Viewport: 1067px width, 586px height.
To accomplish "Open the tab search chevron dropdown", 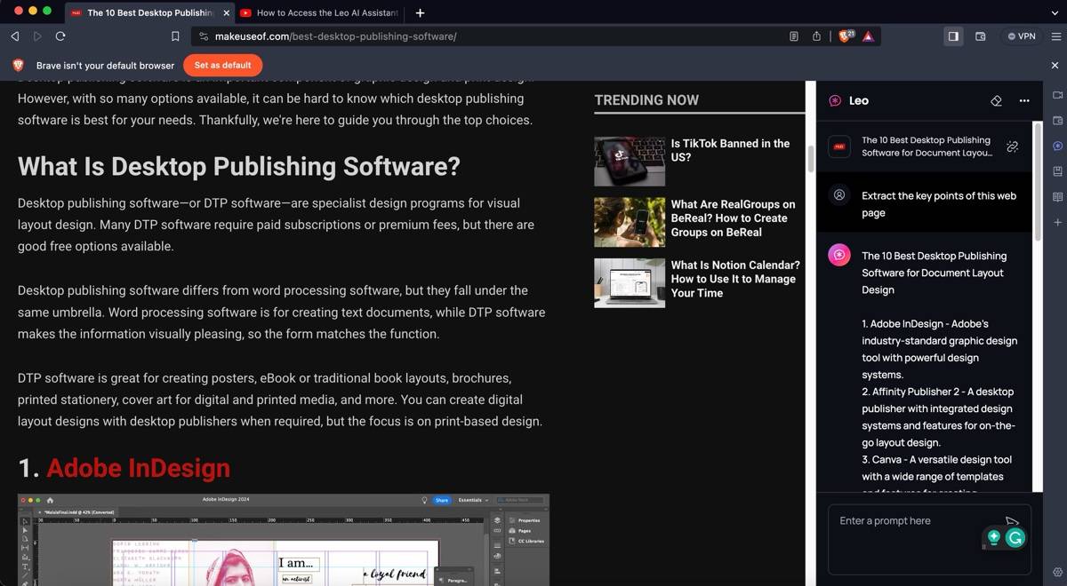I will tap(1055, 12).
